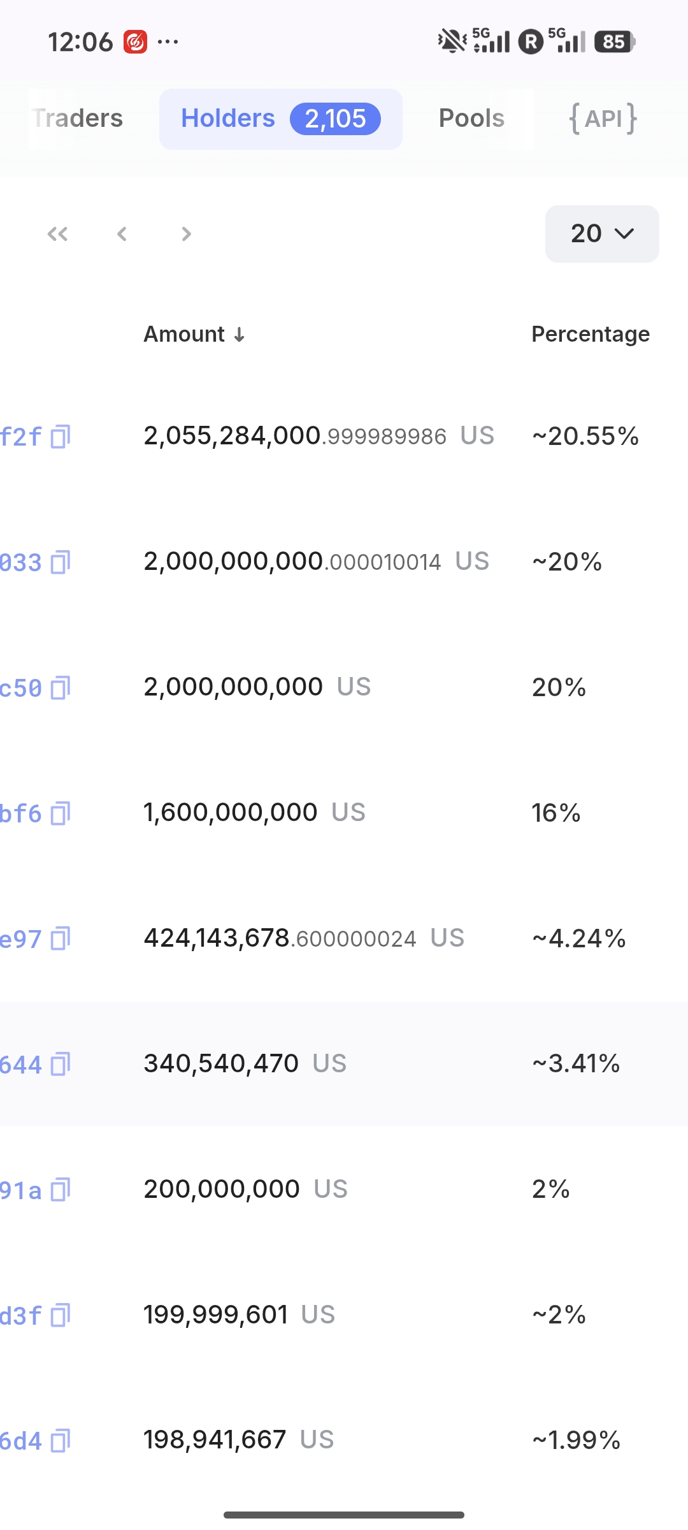688x1530 pixels.
Task: Copy the address ending in 6d4
Action: pos(61,1441)
